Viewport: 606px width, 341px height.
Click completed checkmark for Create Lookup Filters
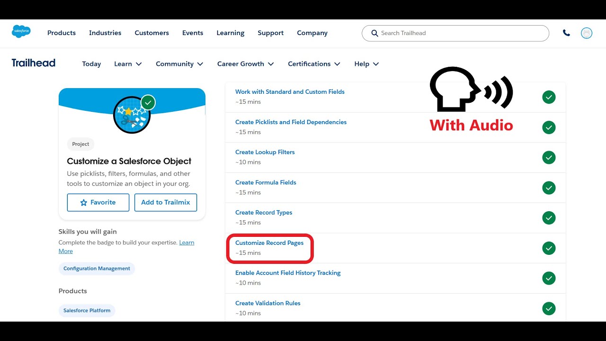(549, 158)
